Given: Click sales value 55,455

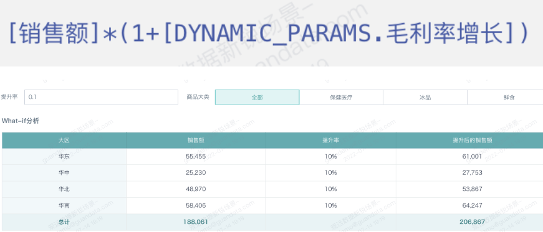Looking at the screenshot, I should 196,157.
